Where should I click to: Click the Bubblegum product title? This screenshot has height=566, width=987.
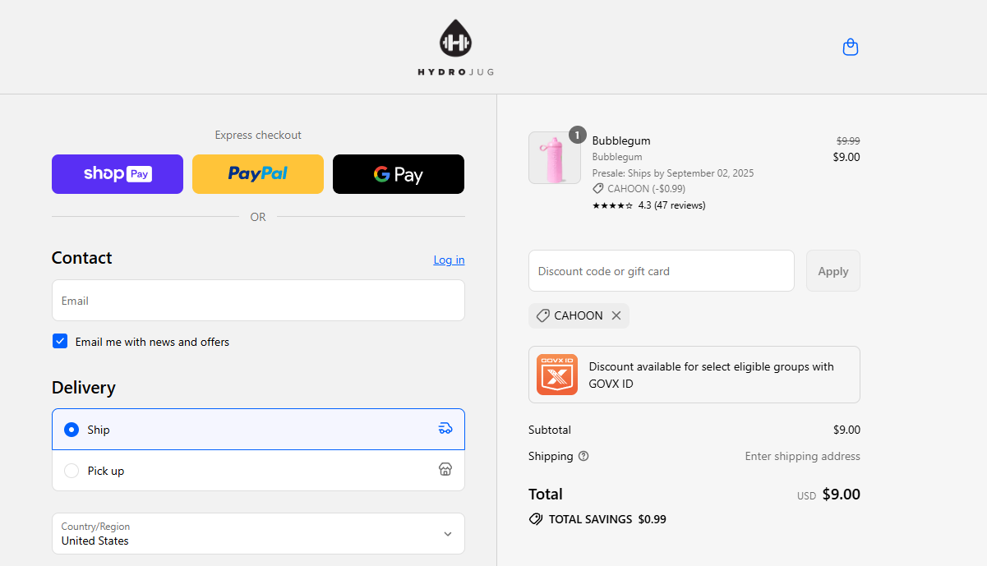(x=621, y=140)
